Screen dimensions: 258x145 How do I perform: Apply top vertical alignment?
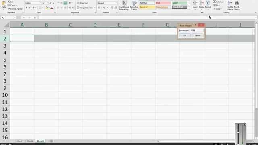pos(58,3)
